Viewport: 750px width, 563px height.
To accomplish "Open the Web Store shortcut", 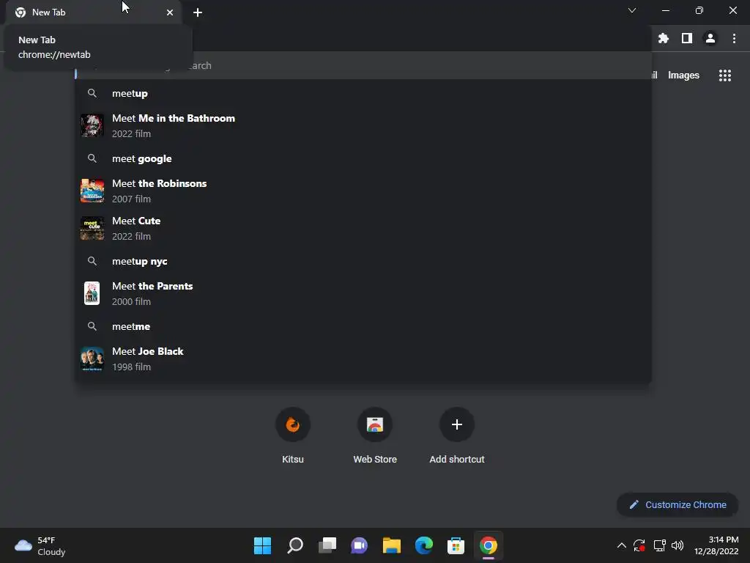I will 375,435.
